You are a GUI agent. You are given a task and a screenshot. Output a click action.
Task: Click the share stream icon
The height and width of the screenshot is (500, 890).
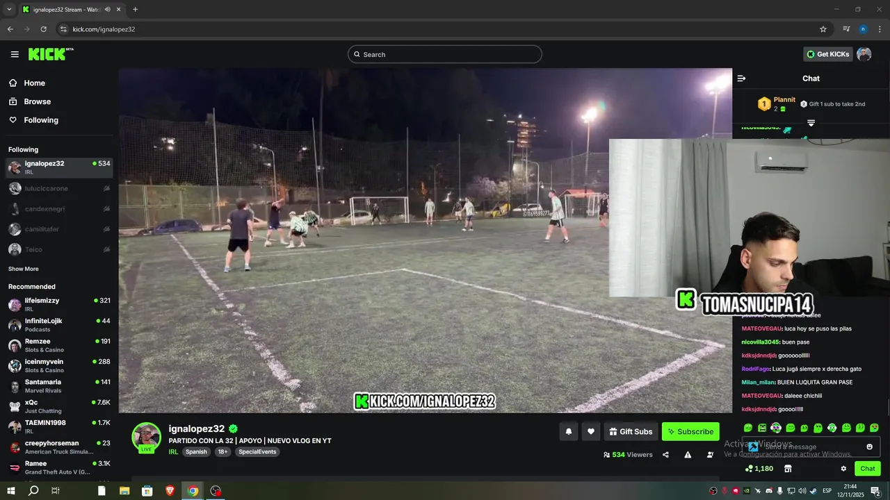(665, 455)
